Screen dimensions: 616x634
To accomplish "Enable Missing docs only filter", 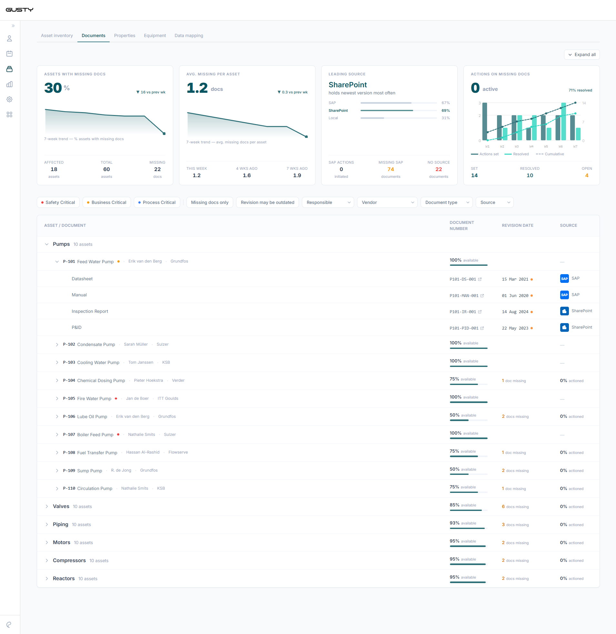I will (210, 203).
